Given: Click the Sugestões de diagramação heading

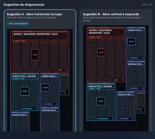Looking at the screenshot, I should pyautogui.click(x=24, y=5).
